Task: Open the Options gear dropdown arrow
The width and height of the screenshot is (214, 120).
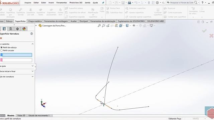Action: pyautogui.click(x=160, y=3)
